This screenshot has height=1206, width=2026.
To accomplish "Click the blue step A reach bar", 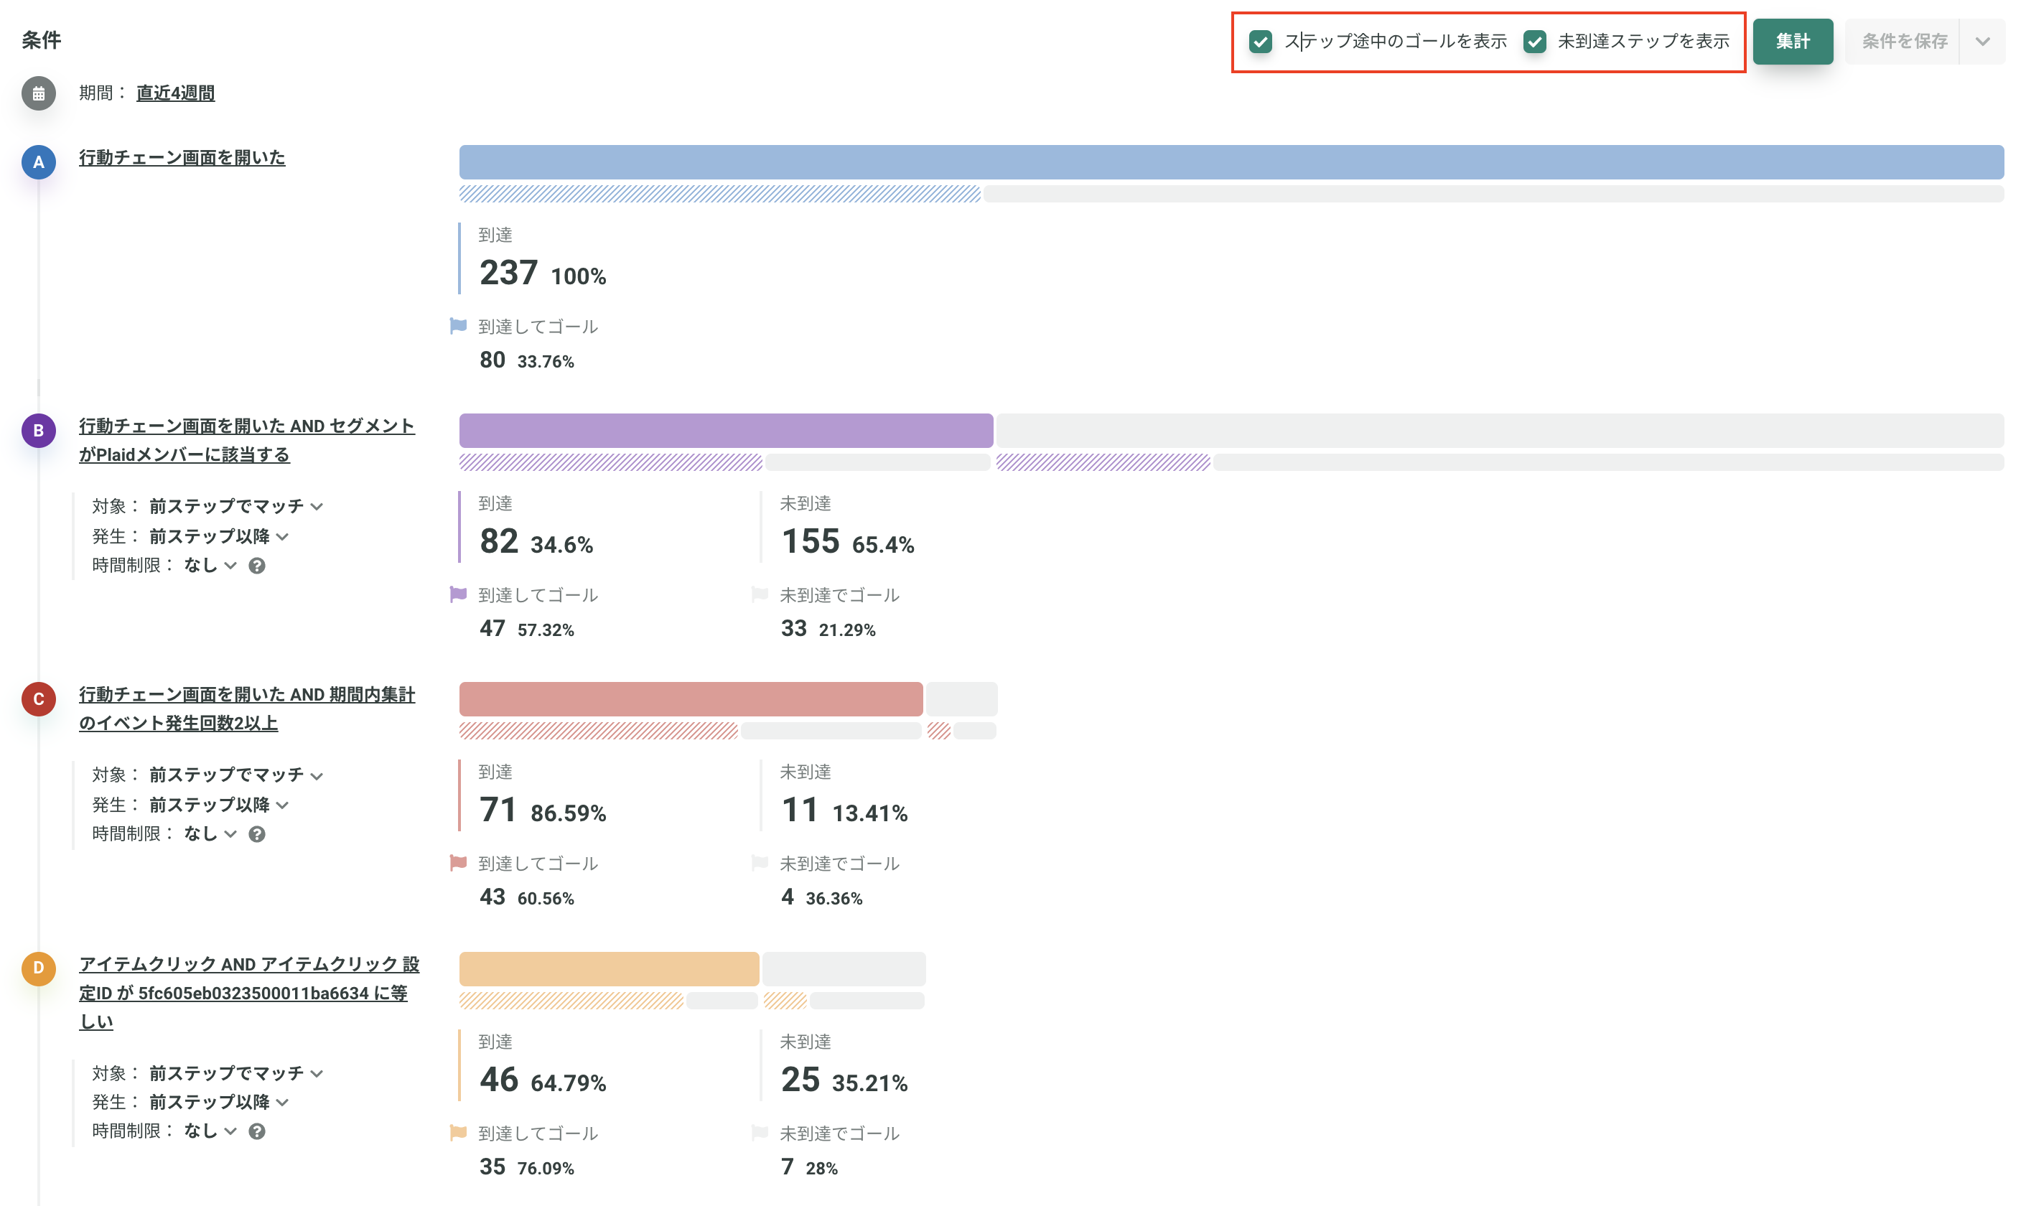I will click(x=1231, y=162).
